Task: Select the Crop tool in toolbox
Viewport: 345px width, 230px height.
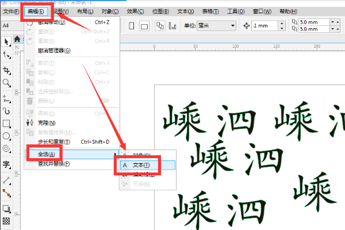Action: pos(6,70)
